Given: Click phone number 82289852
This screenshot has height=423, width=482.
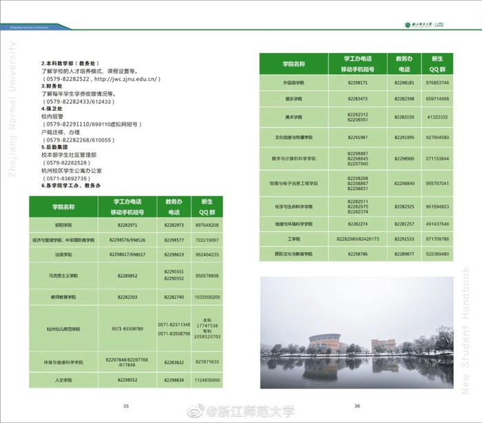Looking at the screenshot, I should tap(127, 276).
